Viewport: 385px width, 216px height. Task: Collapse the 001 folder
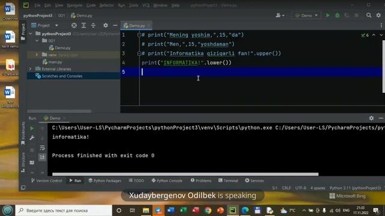(37, 41)
